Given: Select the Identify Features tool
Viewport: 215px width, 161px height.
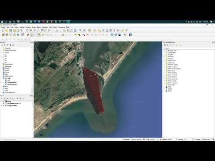Looking at the screenshot, I should pyautogui.click(x=81, y=30).
